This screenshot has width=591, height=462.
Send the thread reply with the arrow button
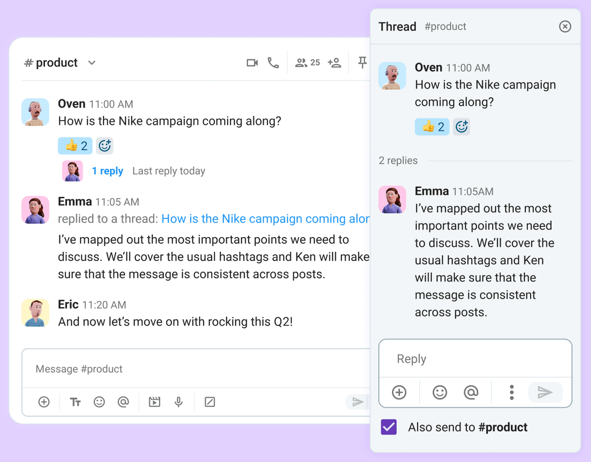545,393
